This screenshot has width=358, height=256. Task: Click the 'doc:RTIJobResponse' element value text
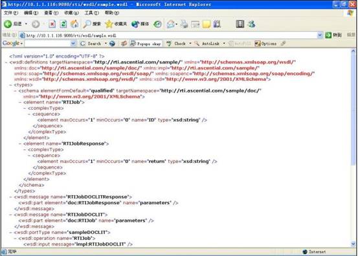tap(93, 203)
